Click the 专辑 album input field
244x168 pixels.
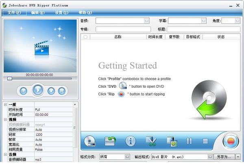point(123,29)
